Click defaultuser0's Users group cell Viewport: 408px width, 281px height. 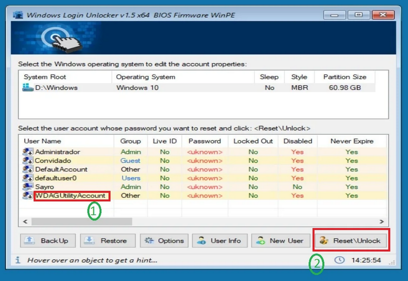(131, 178)
